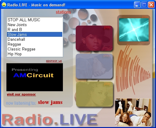
Task: Click the red stations heading
Action: (63, 12)
